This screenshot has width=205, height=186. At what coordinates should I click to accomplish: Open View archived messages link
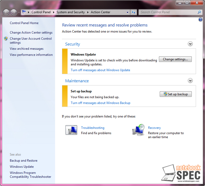tap(26, 49)
